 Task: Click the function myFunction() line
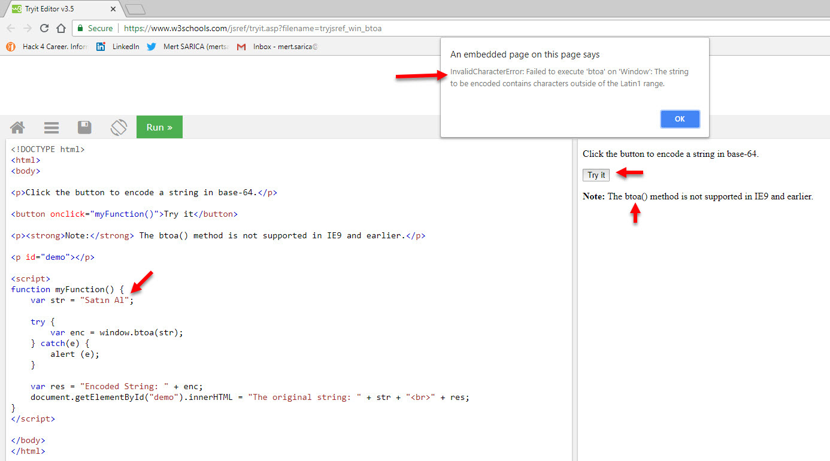67,289
